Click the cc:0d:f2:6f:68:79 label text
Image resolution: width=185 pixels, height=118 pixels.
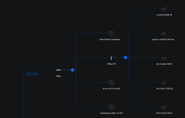point(164,15)
